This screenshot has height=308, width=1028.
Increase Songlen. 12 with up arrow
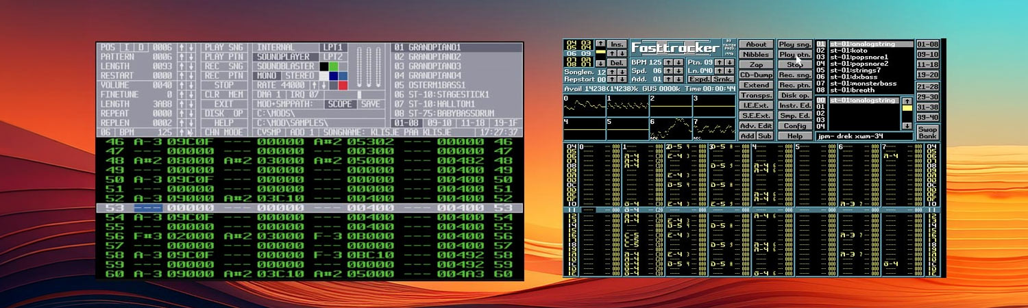point(612,72)
